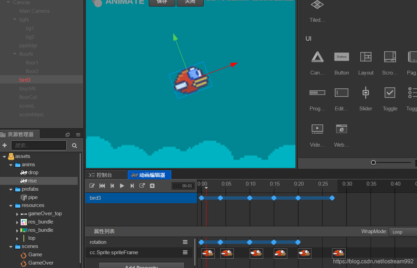
Task: Pick the Button UI node icon
Action: pyautogui.click(x=342, y=57)
